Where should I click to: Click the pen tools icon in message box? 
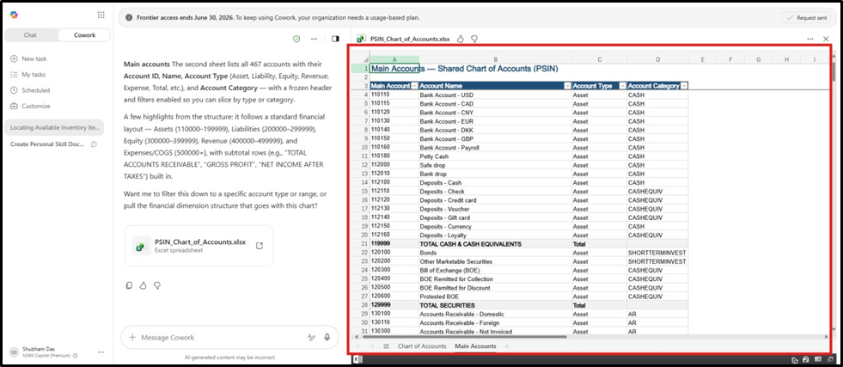[311, 338]
